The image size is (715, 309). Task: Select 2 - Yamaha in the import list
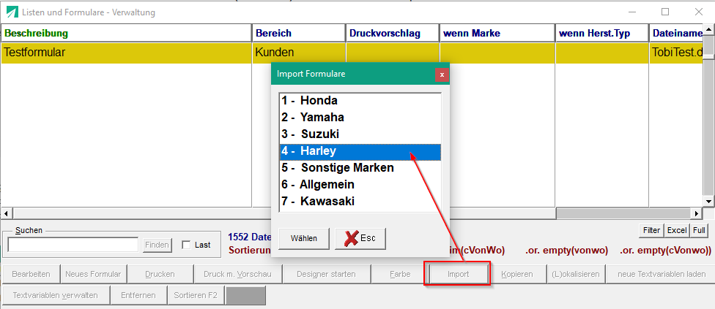pos(360,118)
